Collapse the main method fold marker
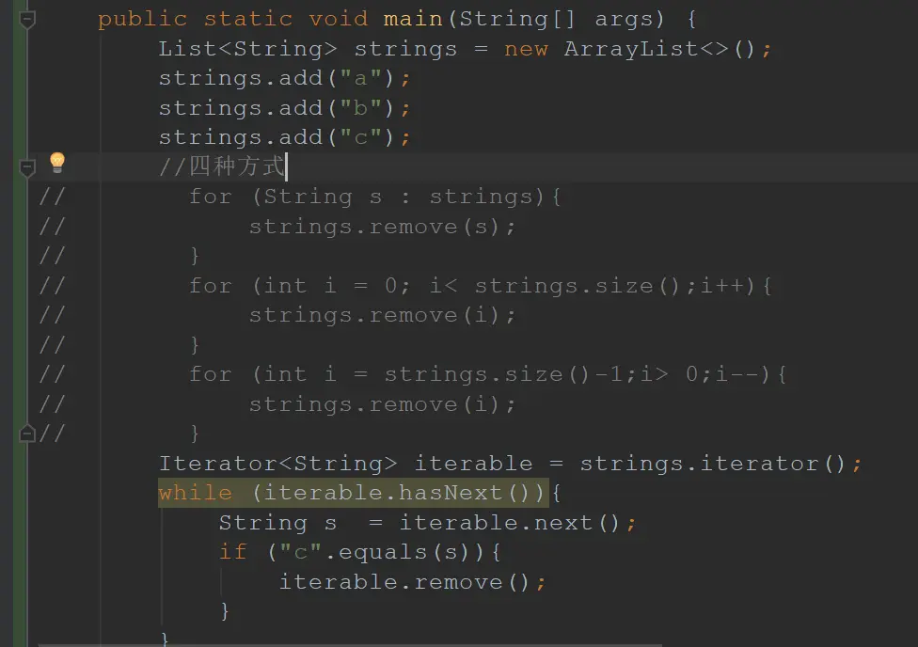Viewport: 918px width, 647px height. [27, 20]
